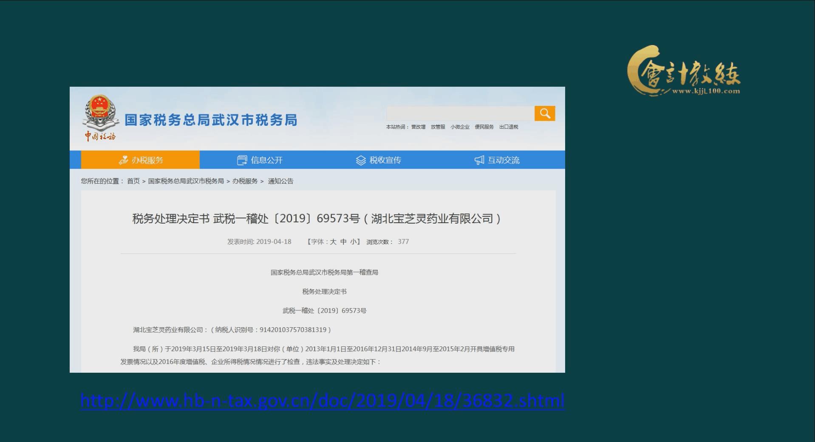
Task: Open the hb-n-tax.gov.cn article URL link
Action: tap(322, 400)
